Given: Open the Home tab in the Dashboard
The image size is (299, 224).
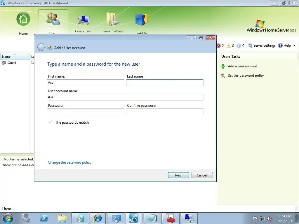Looking at the screenshot, I should [x=23, y=23].
